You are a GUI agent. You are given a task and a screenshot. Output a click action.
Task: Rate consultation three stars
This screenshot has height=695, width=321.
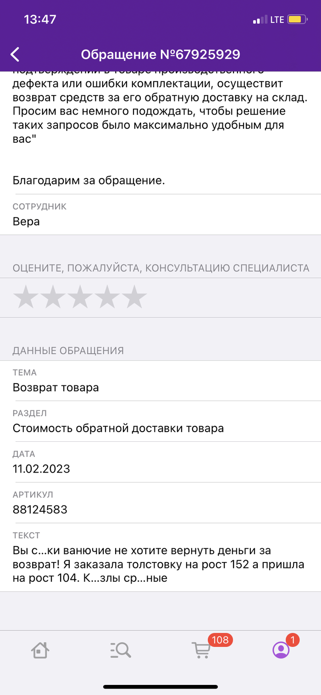point(80,297)
